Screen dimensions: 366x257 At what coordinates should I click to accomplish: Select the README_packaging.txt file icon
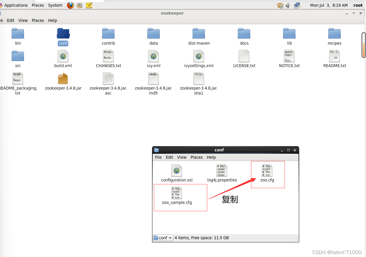(18, 78)
